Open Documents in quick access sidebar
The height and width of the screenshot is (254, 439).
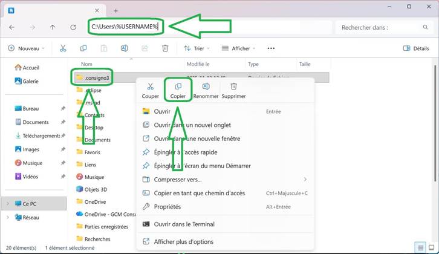coord(32,122)
